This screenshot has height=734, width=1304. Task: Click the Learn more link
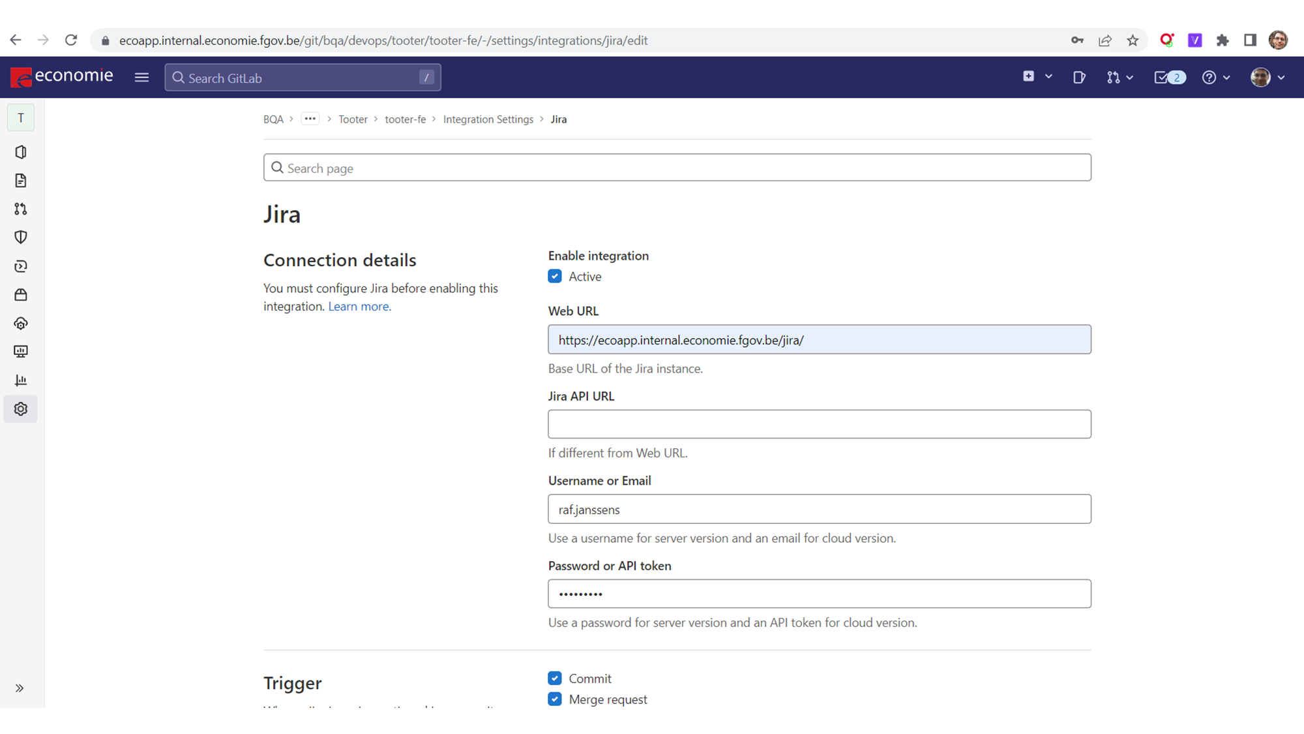coord(359,307)
